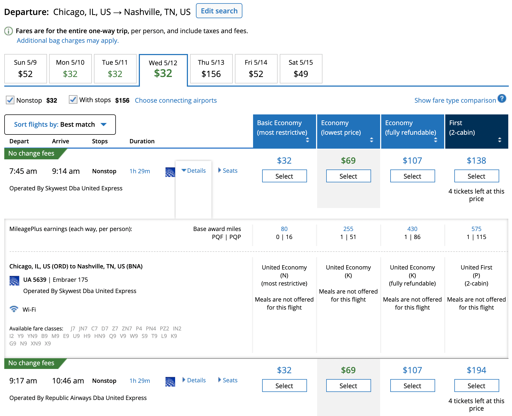Viewport: 512px width, 416px height.
Task: Click United logo on 9:17 am flight row
Action: (x=170, y=382)
